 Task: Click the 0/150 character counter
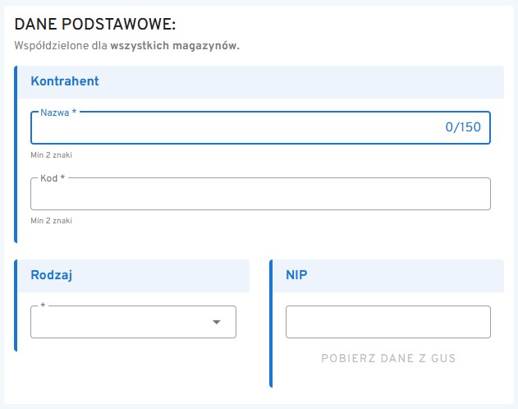[463, 127]
